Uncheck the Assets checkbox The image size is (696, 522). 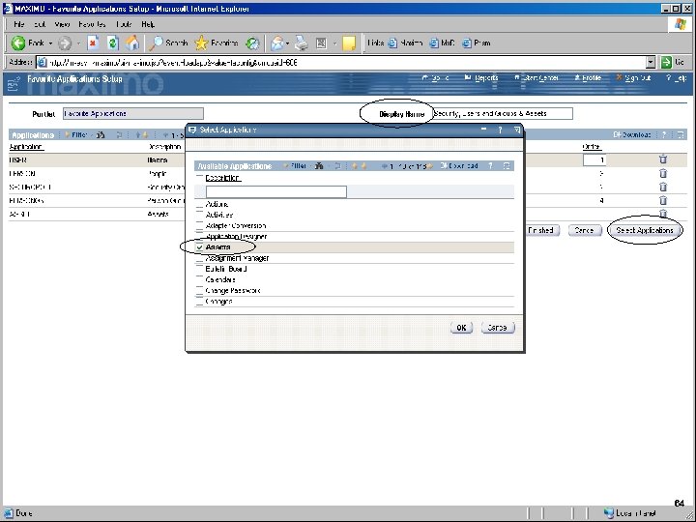(x=200, y=247)
